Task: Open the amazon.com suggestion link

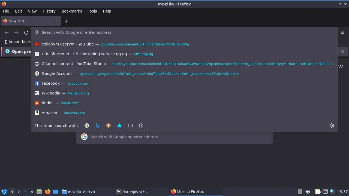Action: [74, 113]
